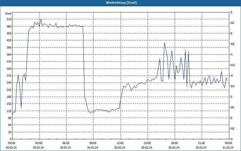241x151 pixels.
Task: Select the 18:00 time label
Action: point(174,143)
